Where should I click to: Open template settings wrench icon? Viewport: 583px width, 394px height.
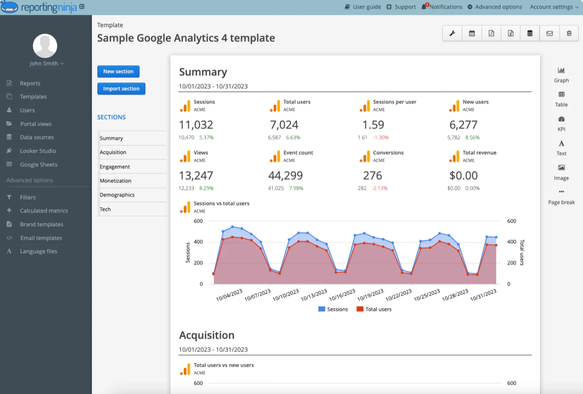[452, 34]
